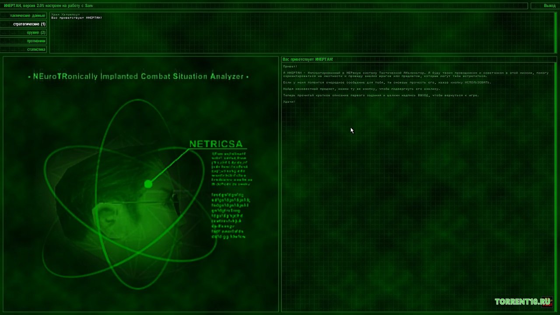The image size is (560, 315).
Task: Select message 'Вас приветствует ИНЕРТАН!' in top list
Action: coord(77,18)
